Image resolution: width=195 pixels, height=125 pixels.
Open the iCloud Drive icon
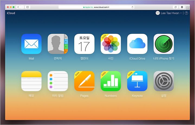click(x=137, y=44)
